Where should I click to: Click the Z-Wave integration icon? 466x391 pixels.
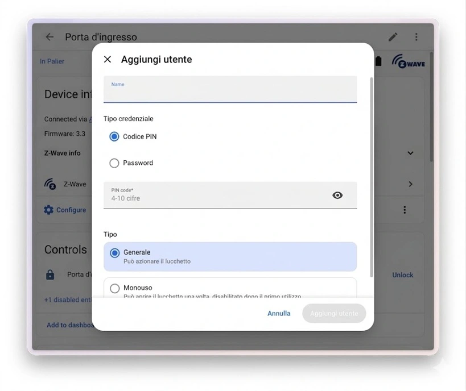click(50, 184)
